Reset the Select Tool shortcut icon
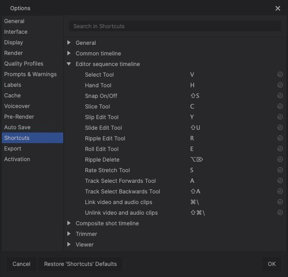 coord(280,75)
